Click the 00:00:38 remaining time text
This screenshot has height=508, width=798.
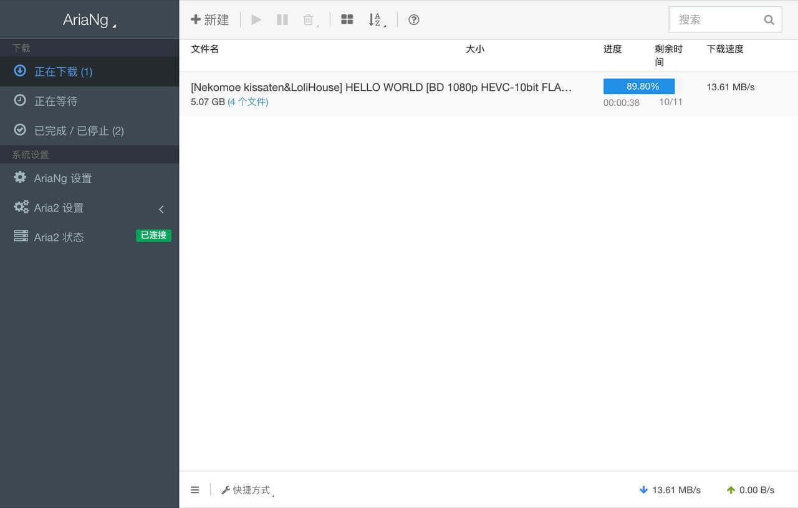click(x=621, y=103)
